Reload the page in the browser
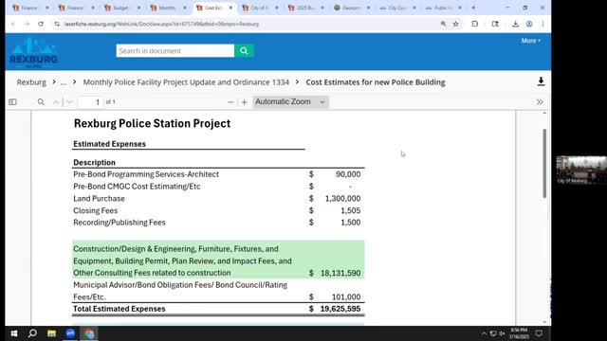This screenshot has width=607, height=341. (x=41, y=24)
